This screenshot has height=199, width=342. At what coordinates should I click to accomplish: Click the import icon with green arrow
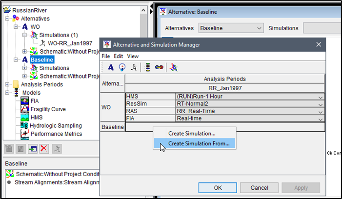pos(33,149)
